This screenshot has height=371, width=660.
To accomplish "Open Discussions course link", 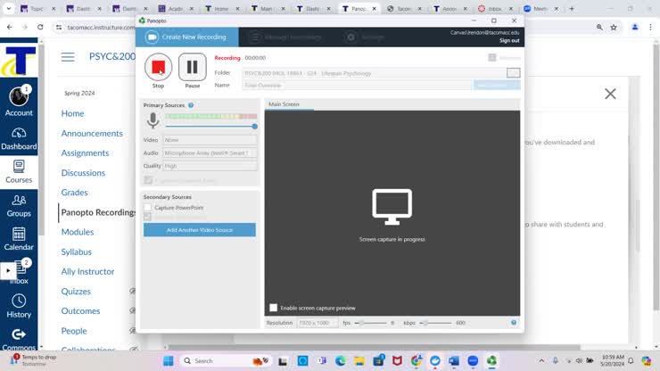I will pos(83,173).
